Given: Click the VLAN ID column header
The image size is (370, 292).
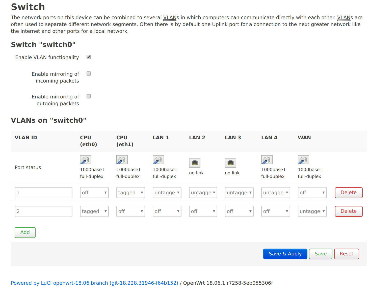Looking at the screenshot, I should tap(26, 138).
